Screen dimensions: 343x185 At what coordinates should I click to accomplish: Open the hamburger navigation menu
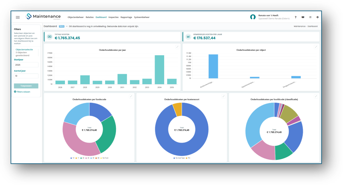(18, 17)
